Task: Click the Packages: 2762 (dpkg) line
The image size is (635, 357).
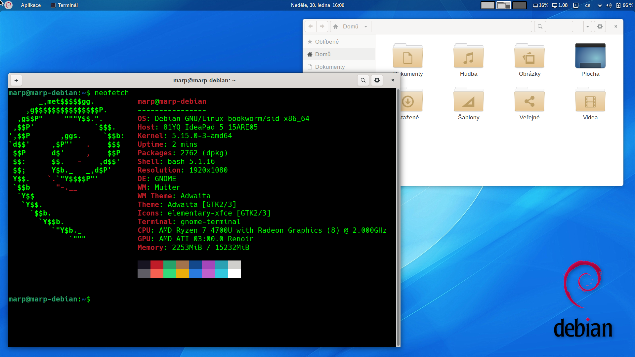Action: coord(183,153)
